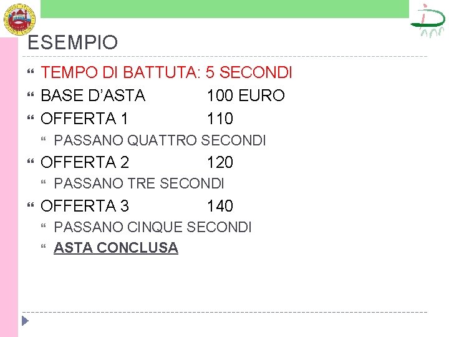The image size is (449, 337).
Task: Click the bullet before OFFERTA 3
Action: tap(31, 205)
